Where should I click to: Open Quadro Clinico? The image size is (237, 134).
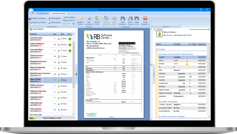[x=97, y=21]
